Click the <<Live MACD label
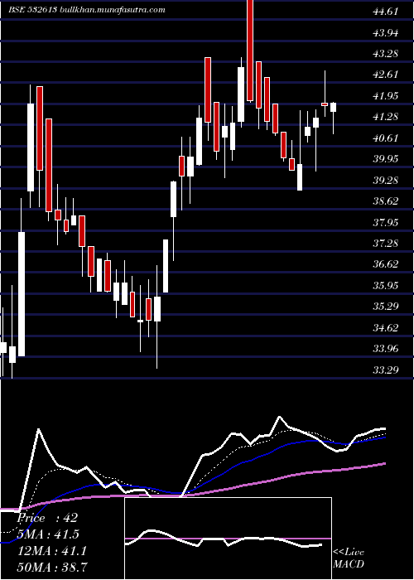The height and width of the screenshot is (580, 414). 349,558
